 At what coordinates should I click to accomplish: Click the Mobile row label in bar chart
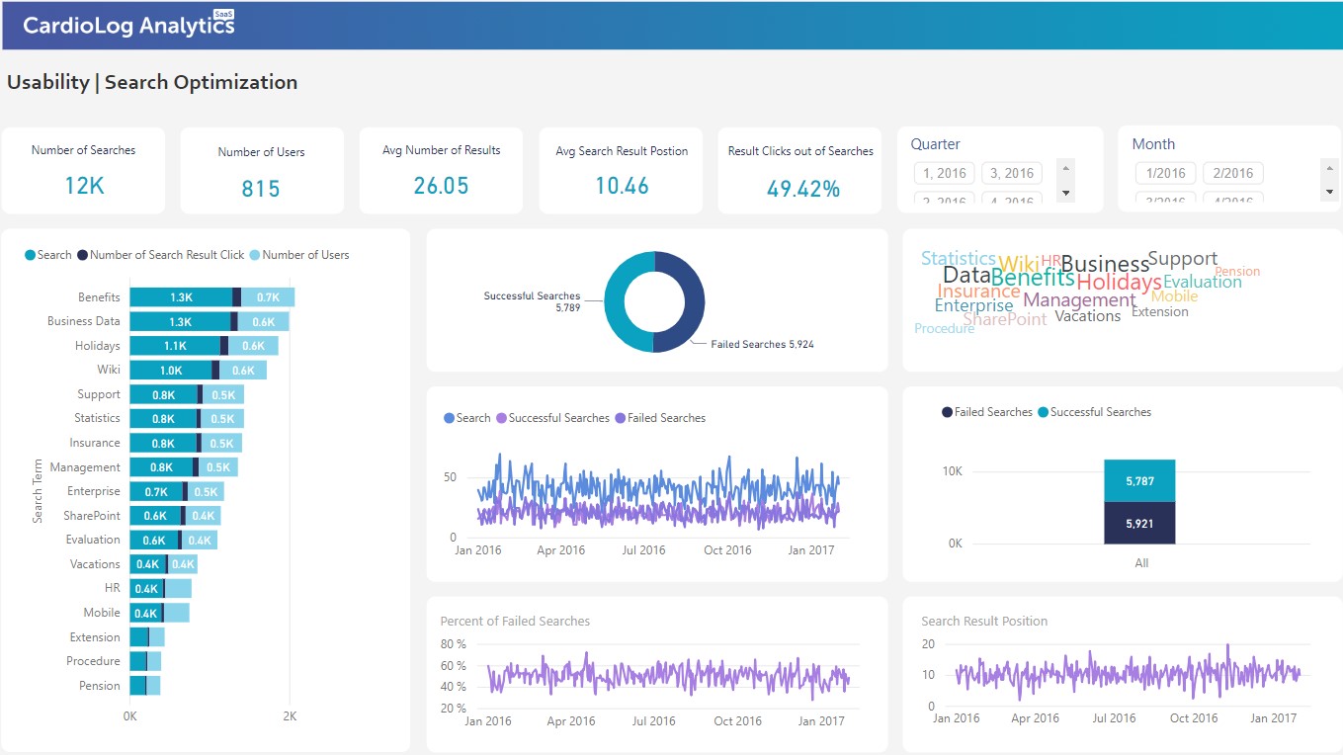(102, 613)
